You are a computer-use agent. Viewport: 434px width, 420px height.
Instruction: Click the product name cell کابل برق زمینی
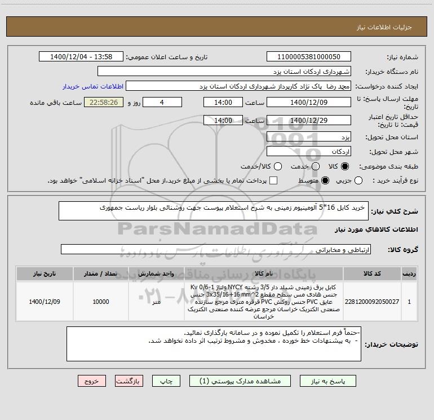pos(264,302)
